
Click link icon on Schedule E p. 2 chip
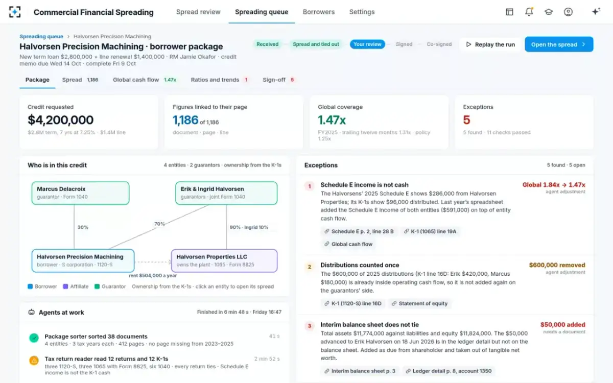(326, 231)
